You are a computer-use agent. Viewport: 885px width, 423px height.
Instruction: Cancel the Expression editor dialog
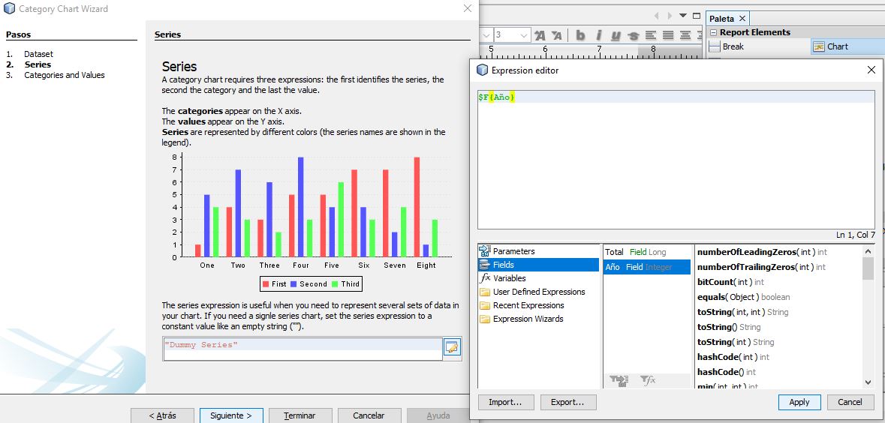(x=850, y=402)
